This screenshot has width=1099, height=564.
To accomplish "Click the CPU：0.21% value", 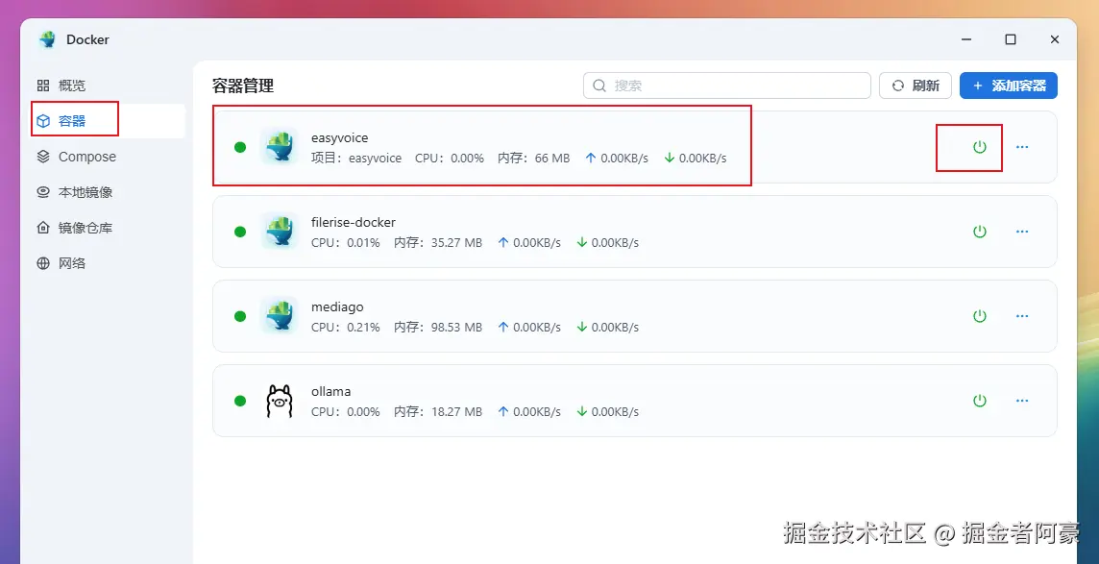I will pyautogui.click(x=346, y=328).
